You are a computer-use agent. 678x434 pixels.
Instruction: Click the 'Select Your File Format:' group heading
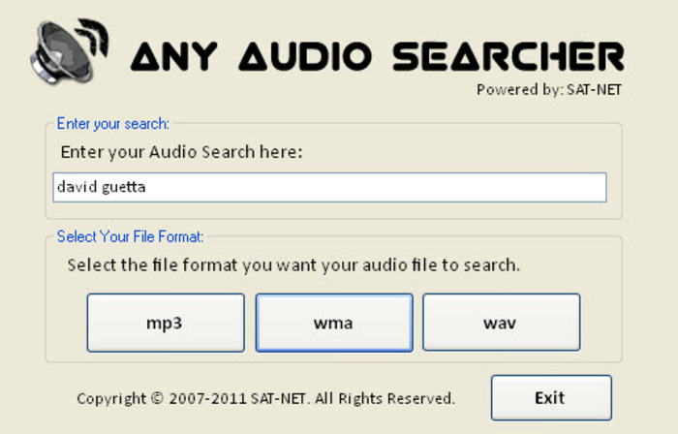coord(130,236)
